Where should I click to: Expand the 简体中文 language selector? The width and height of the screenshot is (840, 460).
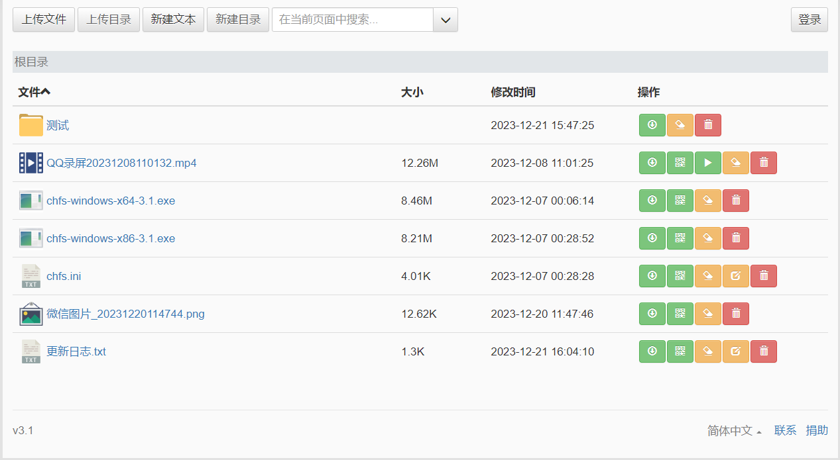coord(734,431)
